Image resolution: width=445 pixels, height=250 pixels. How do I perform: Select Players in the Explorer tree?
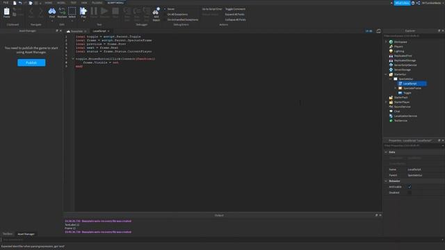(398, 47)
